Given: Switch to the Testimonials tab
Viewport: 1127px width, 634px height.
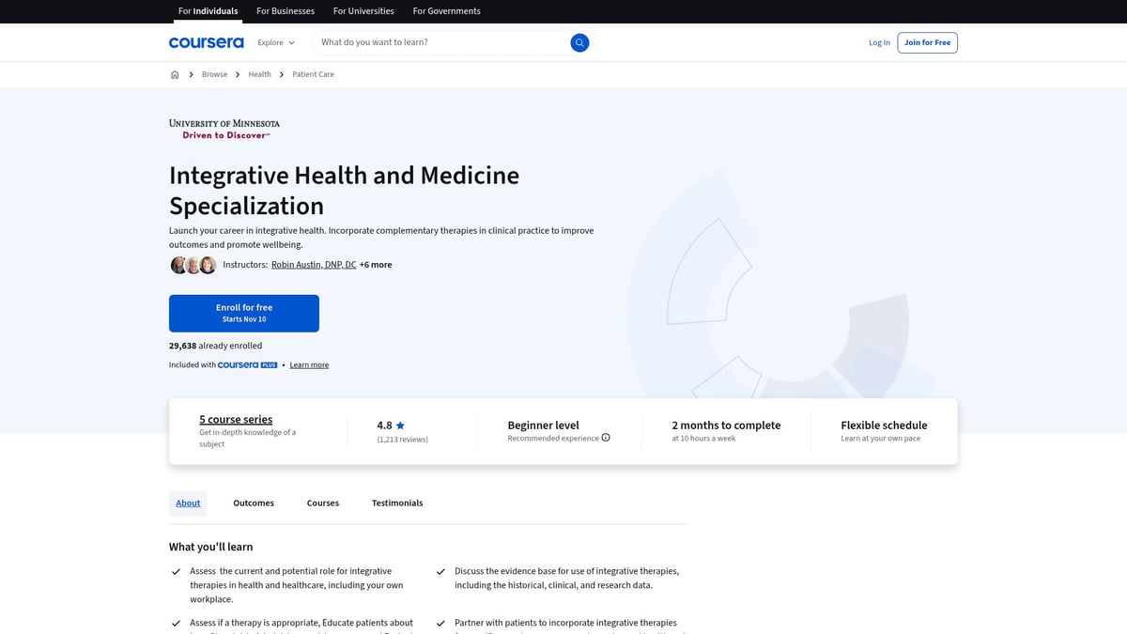Looking at the screenshot, I should 397,503.
